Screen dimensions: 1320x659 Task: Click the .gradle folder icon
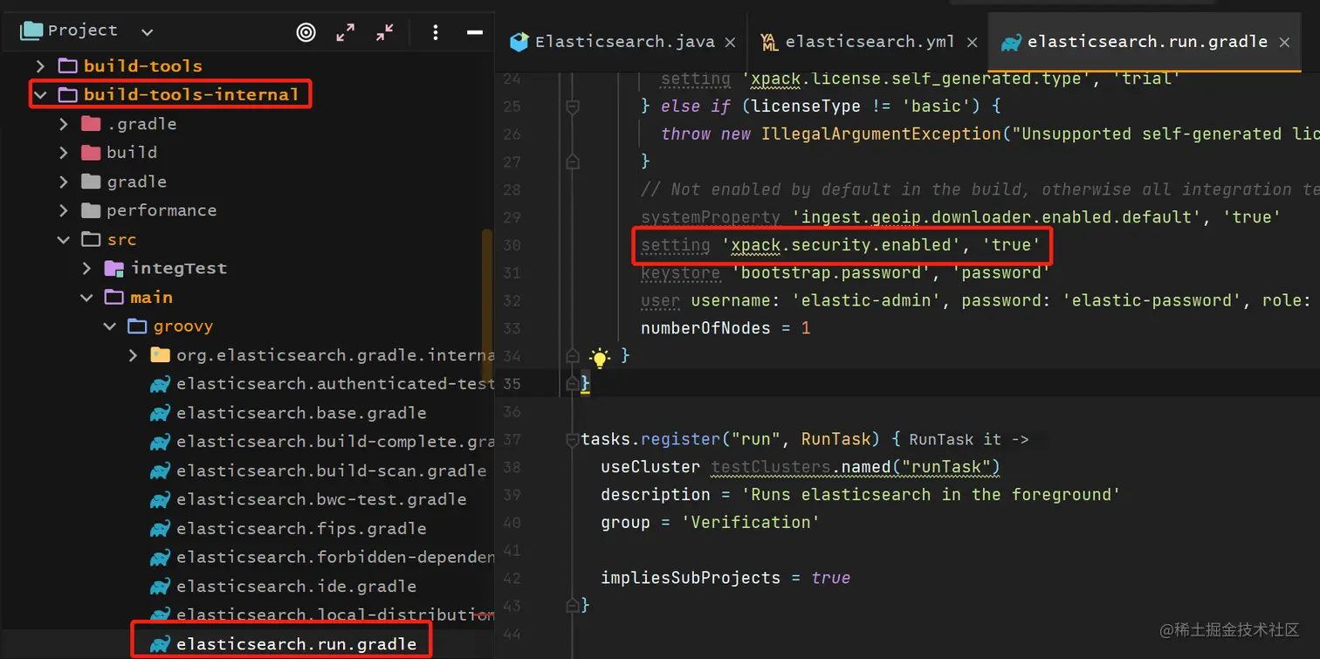click(x=91, y=124)
